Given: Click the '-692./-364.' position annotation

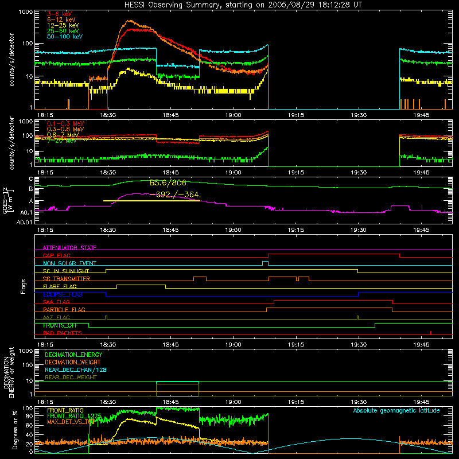Looking at the screenshot, I should tap(175, 195).
